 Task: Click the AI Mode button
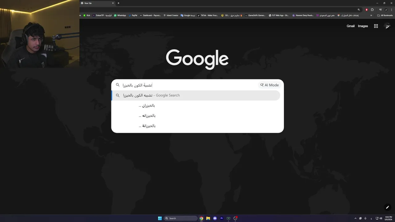[269, 85]
